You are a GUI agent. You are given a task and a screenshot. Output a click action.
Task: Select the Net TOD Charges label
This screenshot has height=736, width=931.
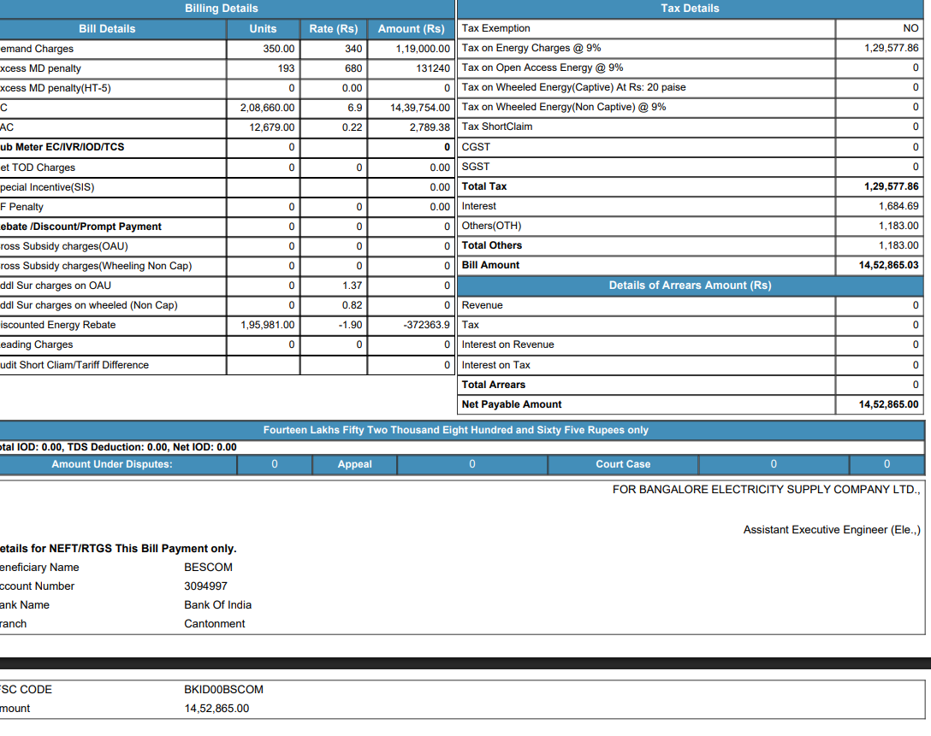tap(38, 168)
